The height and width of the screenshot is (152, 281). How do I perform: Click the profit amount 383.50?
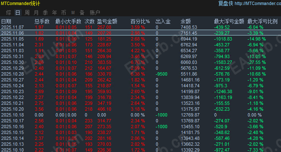104,62
